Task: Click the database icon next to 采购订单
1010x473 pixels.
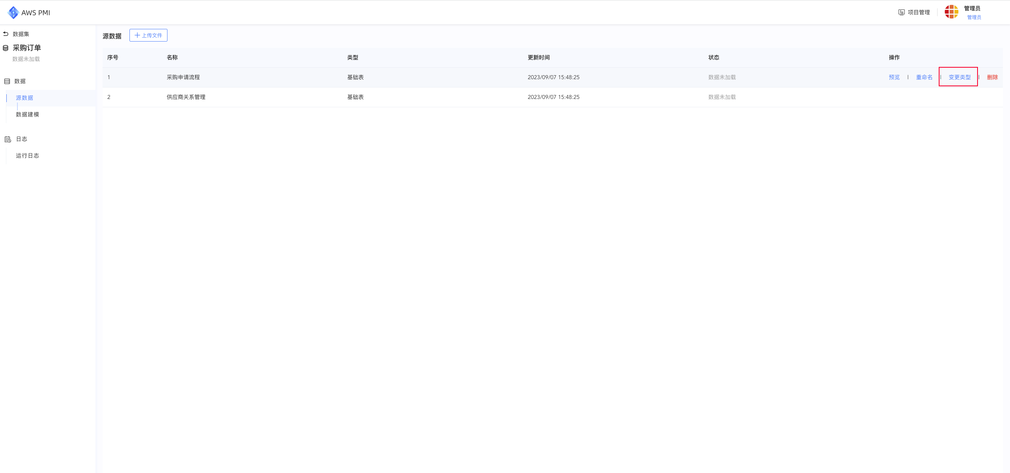Action: 6,48
